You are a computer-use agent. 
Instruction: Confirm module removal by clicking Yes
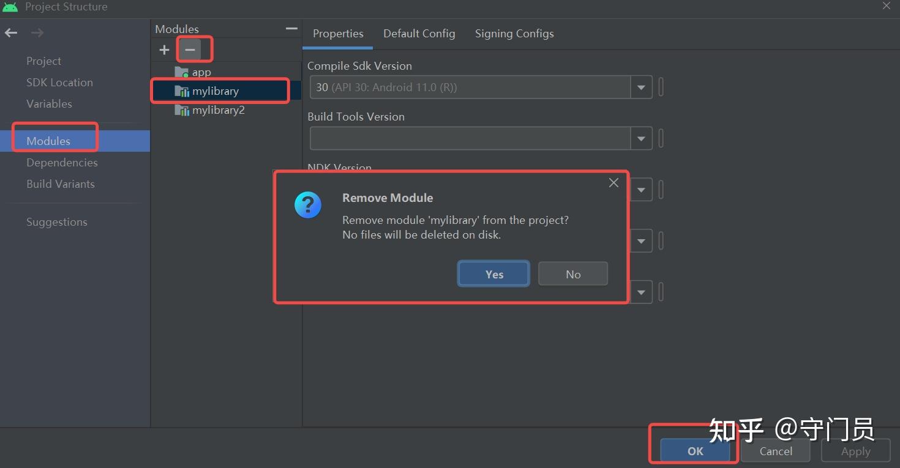point(493,273)
